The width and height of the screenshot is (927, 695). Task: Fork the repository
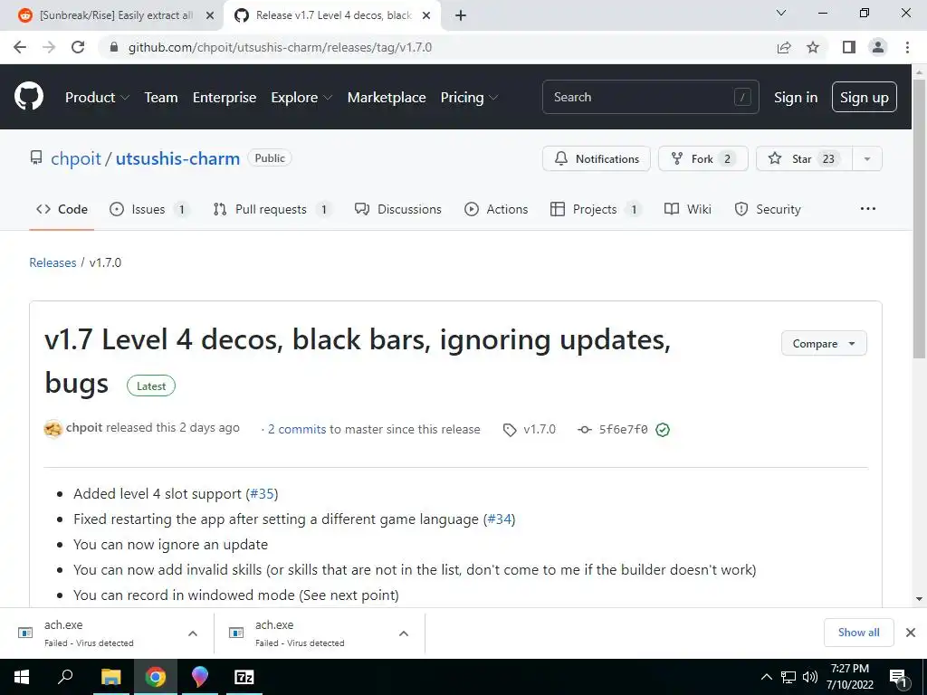pos(702,158)
